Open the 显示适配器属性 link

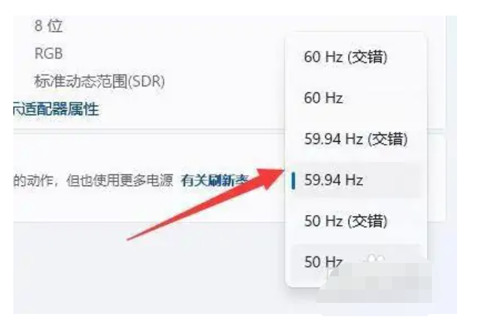[x=56, y=109]
